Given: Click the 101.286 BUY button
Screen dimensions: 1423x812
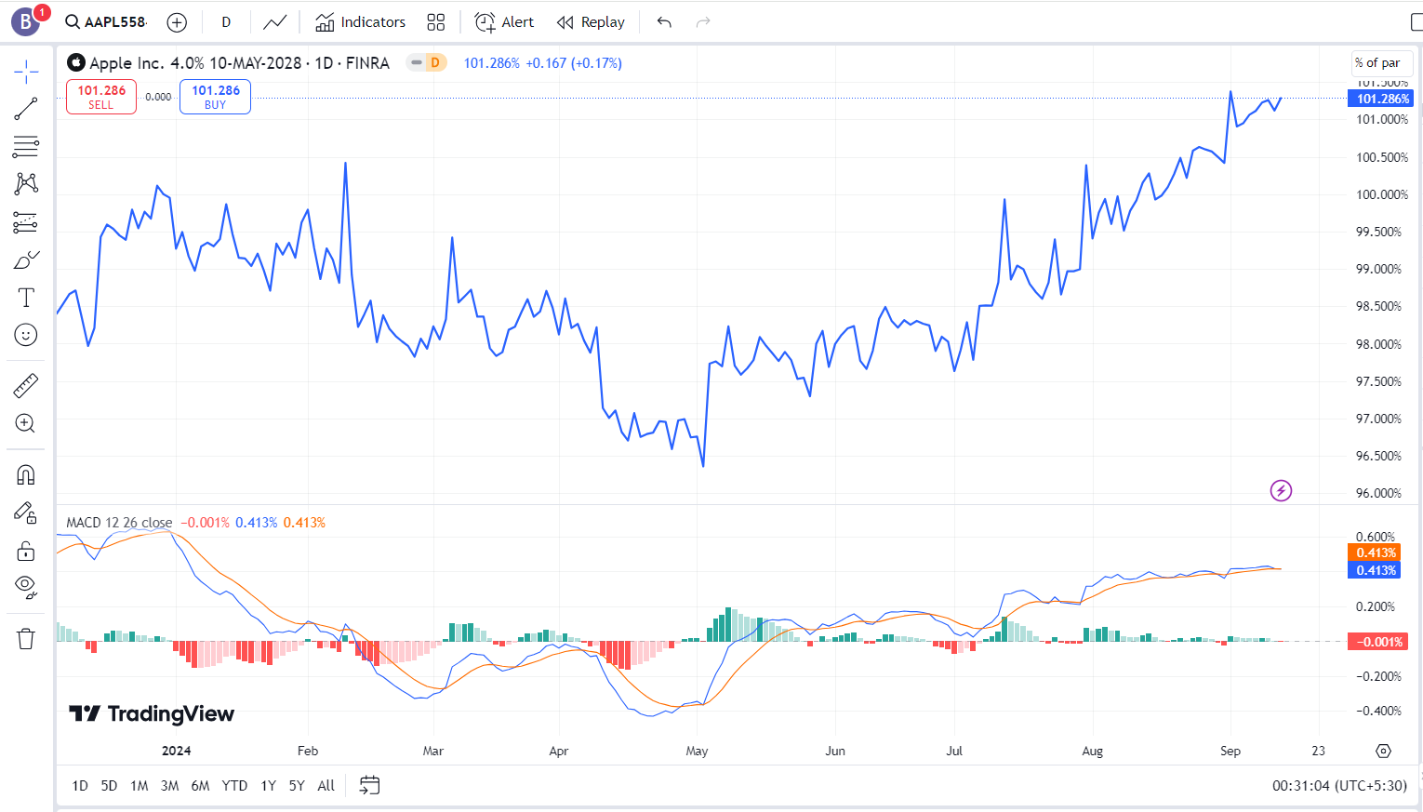Looking at the screenshot, I should 216,97.
